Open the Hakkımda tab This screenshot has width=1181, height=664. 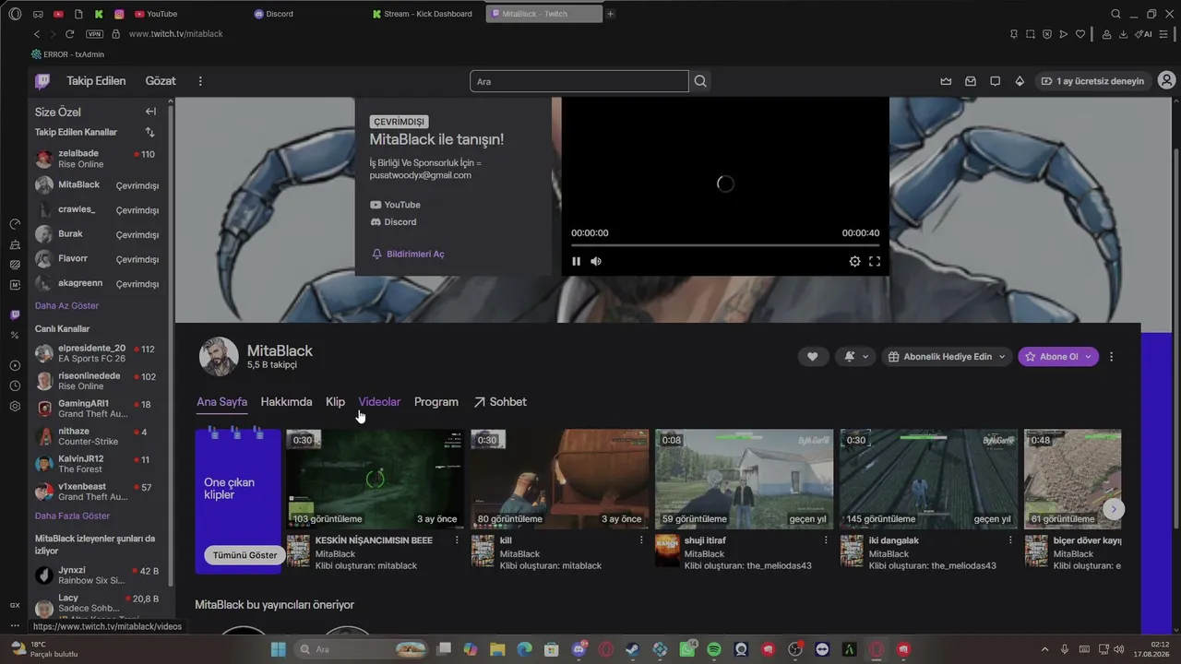(286, 402)
